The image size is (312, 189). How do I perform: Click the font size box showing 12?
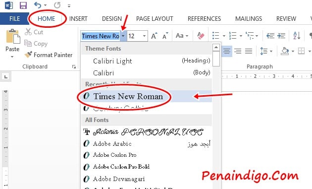134,36
